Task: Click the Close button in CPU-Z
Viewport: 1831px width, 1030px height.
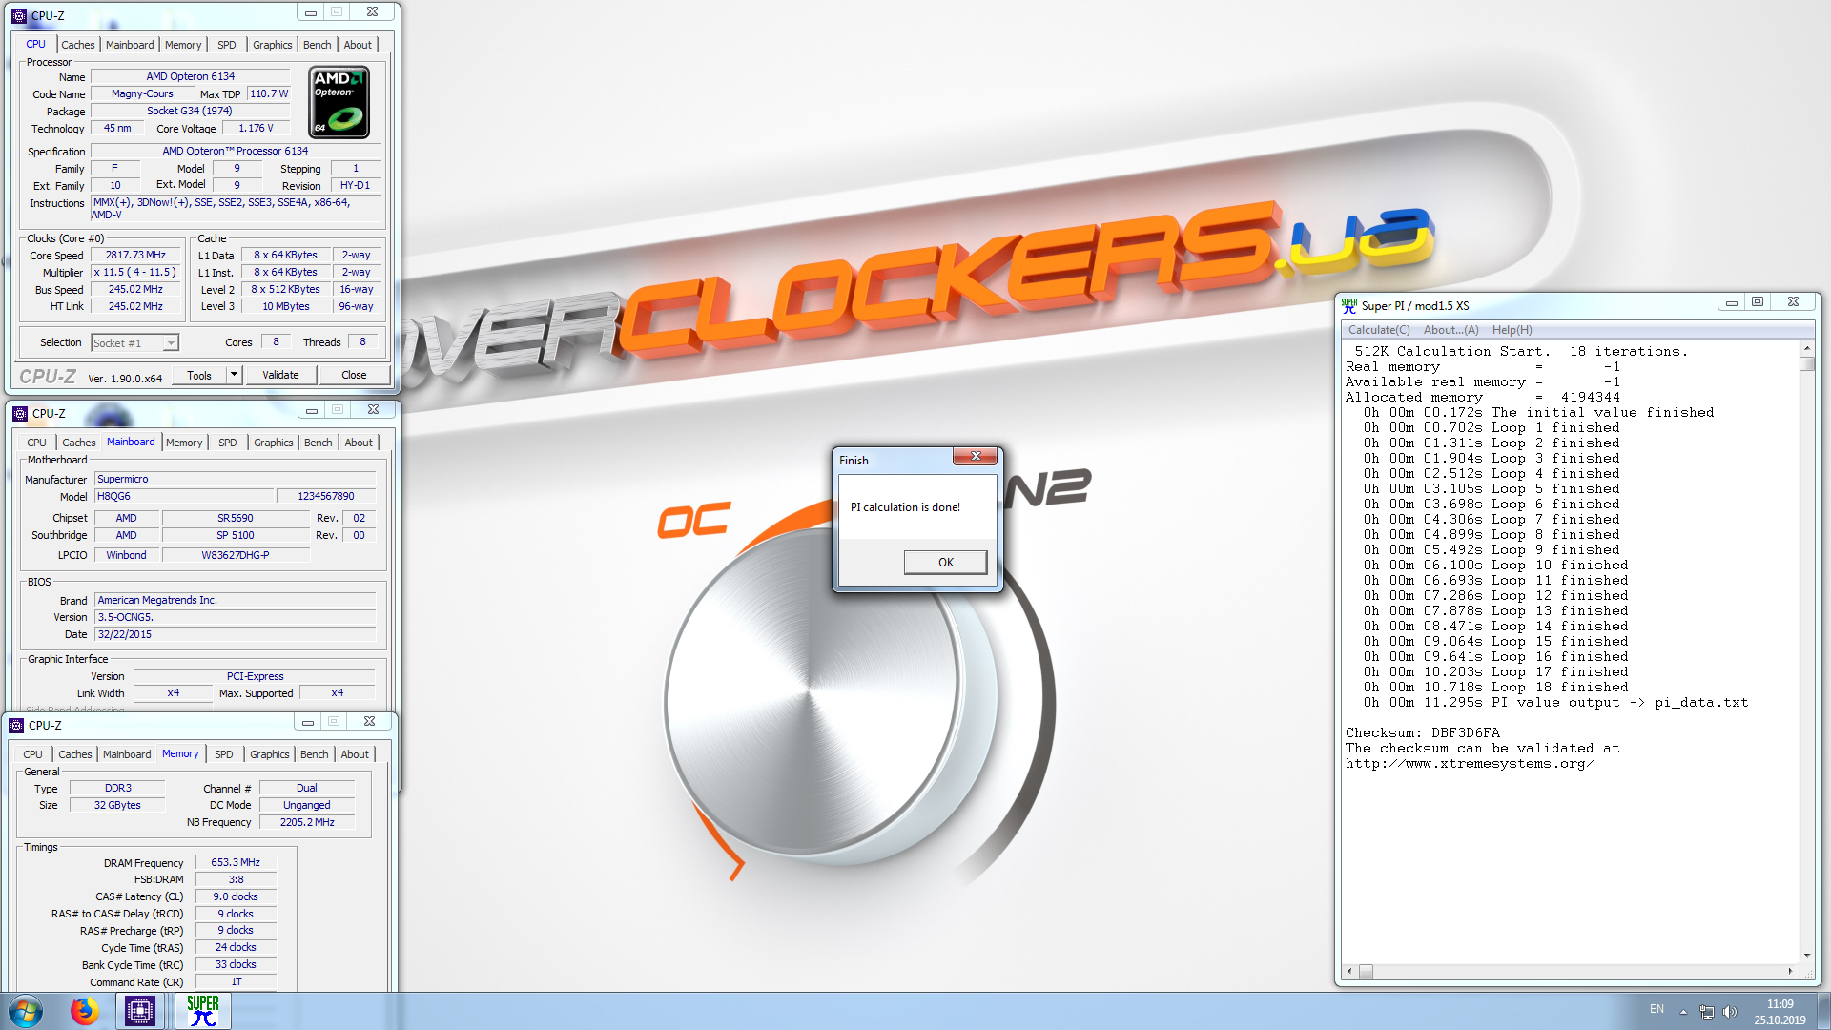Action: point(354,375)
